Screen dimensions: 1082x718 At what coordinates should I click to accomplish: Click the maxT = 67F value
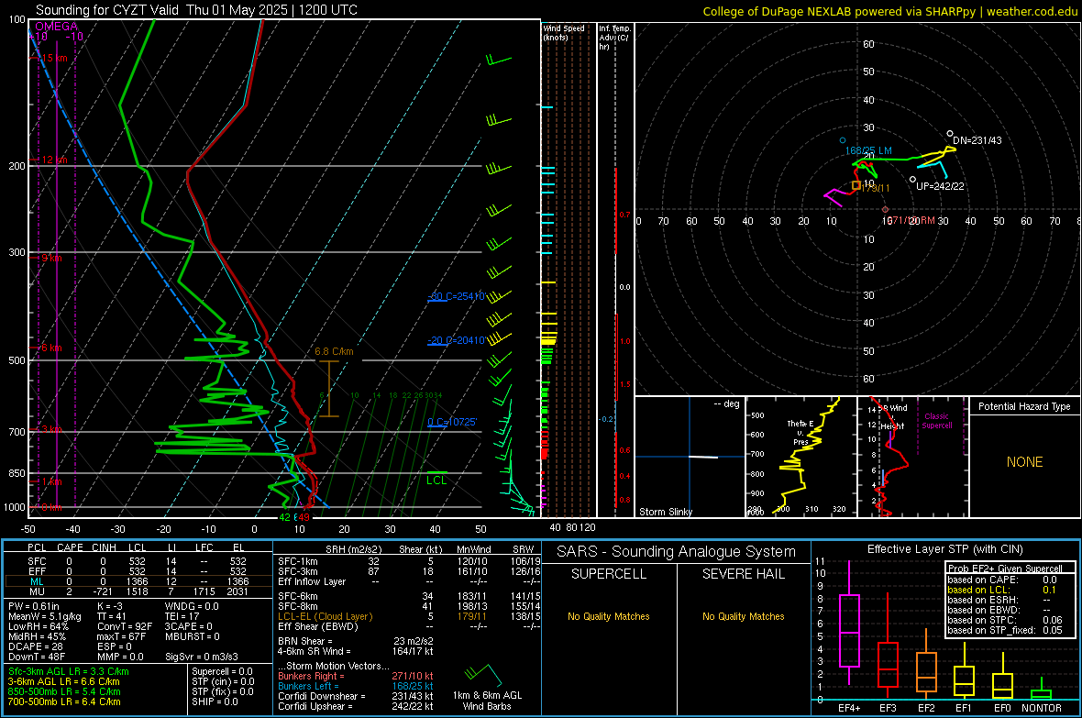pos(121,636)
